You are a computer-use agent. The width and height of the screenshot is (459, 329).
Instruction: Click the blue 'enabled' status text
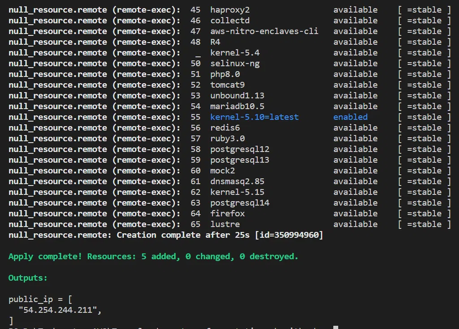click(x=350, y=117)
